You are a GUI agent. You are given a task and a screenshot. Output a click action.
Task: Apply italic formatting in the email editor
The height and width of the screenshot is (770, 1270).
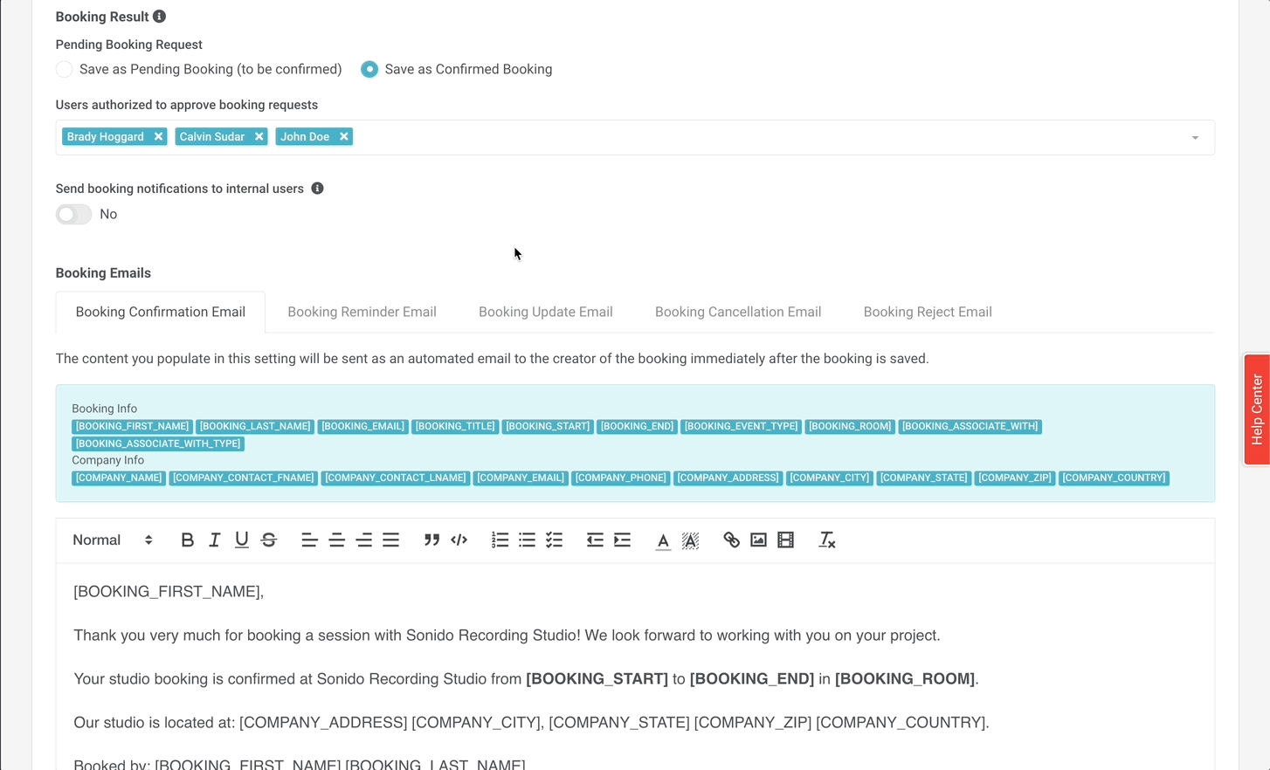[x=214, y=540]
